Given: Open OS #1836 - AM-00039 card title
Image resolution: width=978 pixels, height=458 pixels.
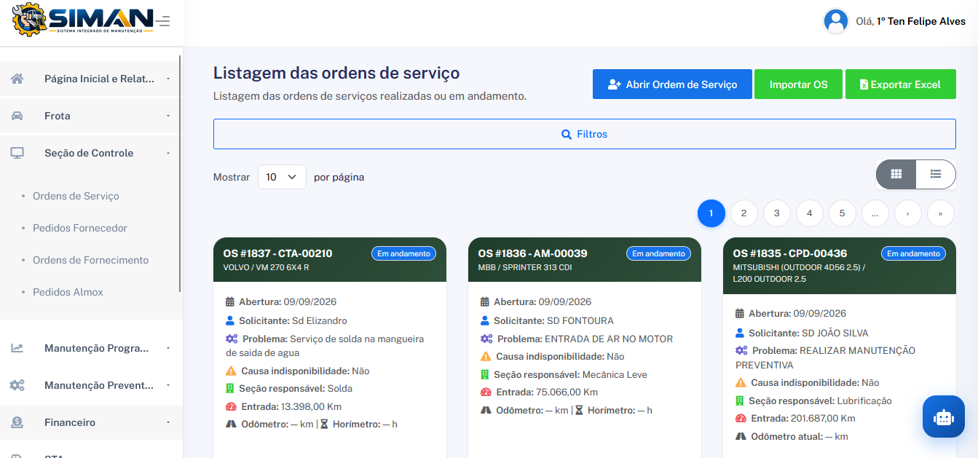Looking at the screenshot, I should tap(532, 253).
